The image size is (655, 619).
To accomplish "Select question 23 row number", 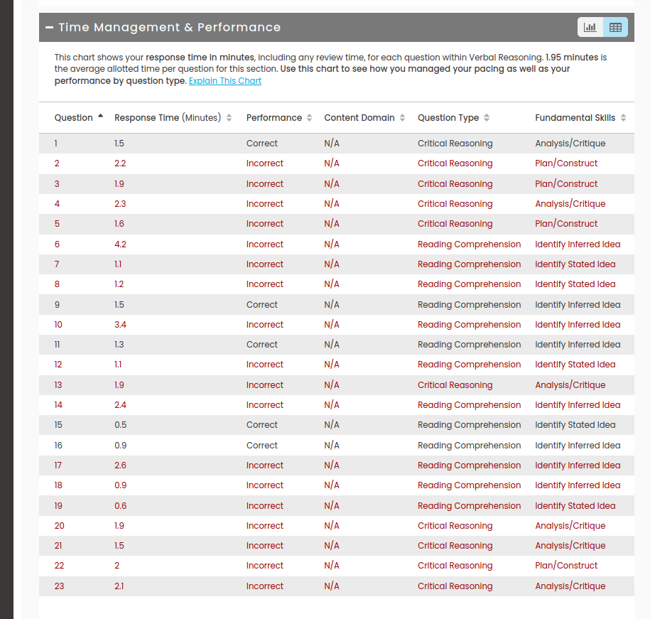I will (59, 586).
